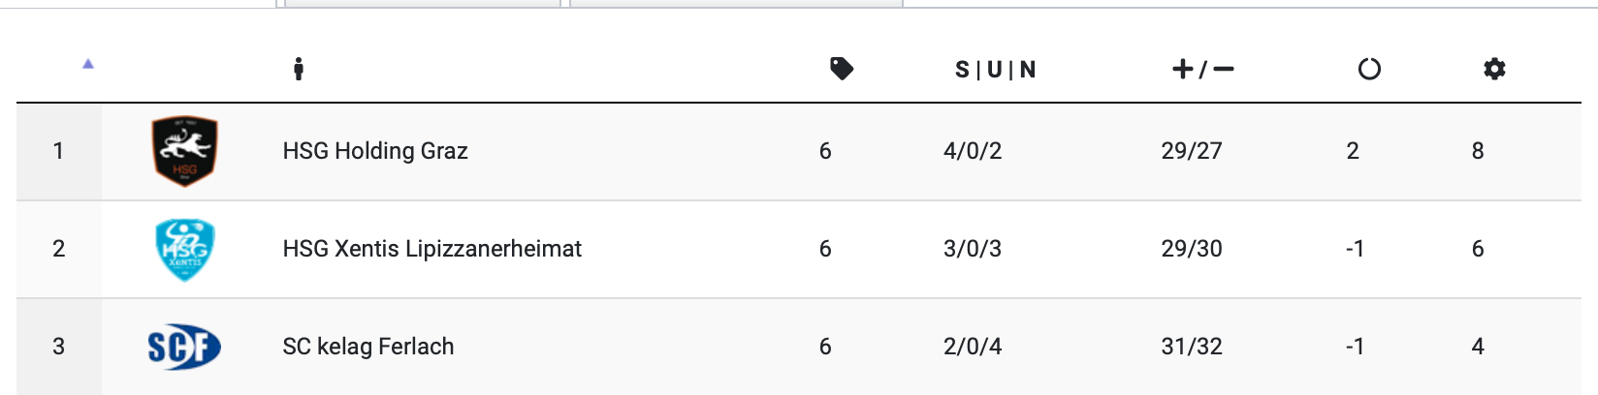1598x395 pixels.
Task: Open HSG Xentis Lipizzanerheimat team logo
Action: pos(184,249)
